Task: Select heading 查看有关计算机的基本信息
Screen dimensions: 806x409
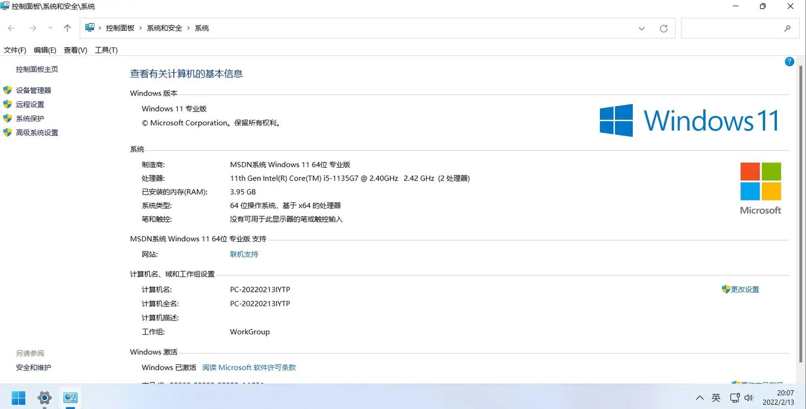Action: (x=186, y=74)
